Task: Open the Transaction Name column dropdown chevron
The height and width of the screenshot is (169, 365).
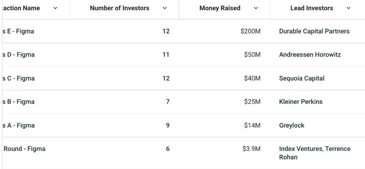Action: pyautogui.click(x=55, y=8)
